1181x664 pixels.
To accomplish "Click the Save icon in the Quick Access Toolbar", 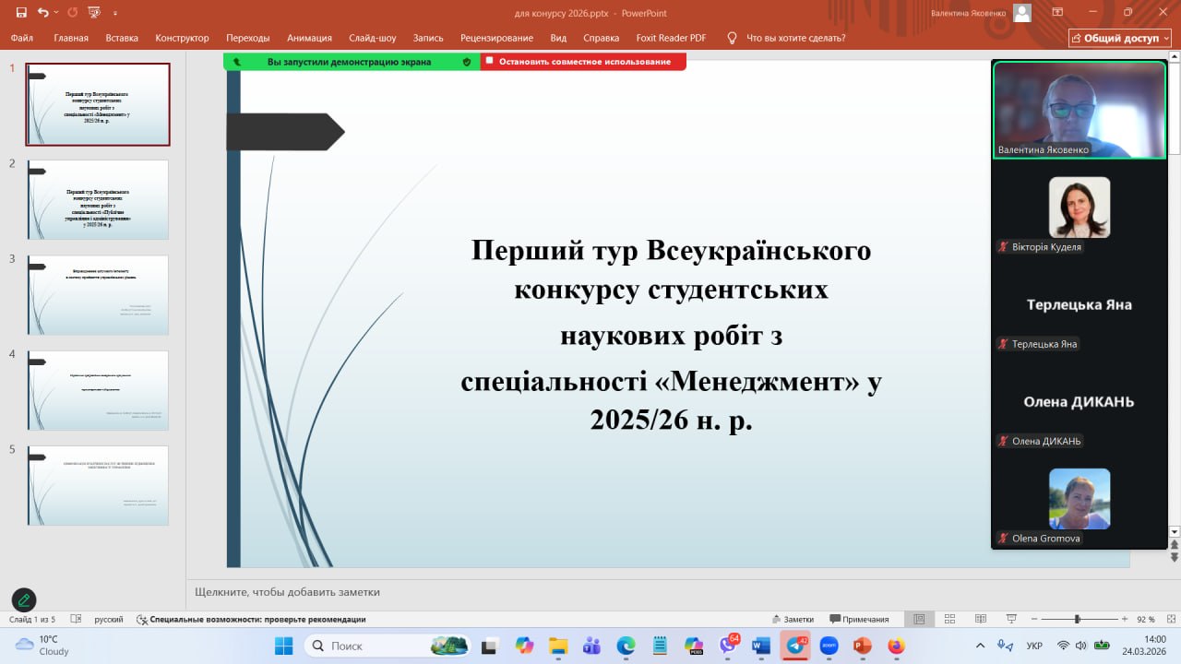I will 21,13.
